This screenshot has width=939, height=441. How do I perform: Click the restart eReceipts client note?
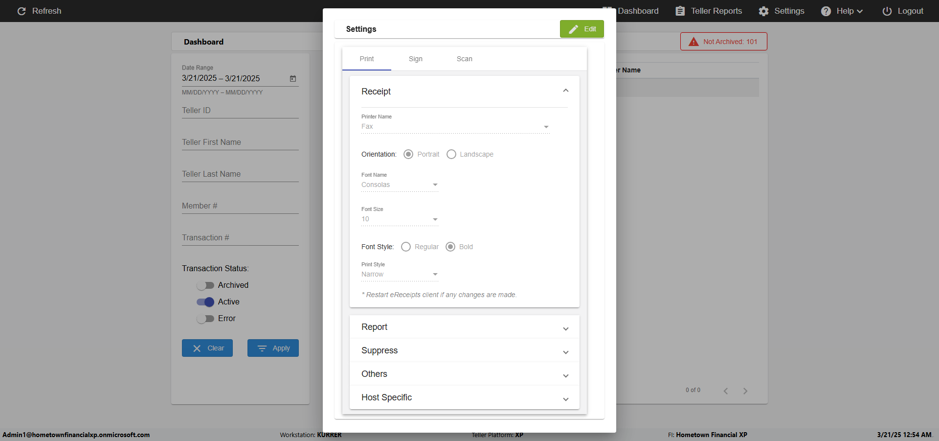(439, 295)
